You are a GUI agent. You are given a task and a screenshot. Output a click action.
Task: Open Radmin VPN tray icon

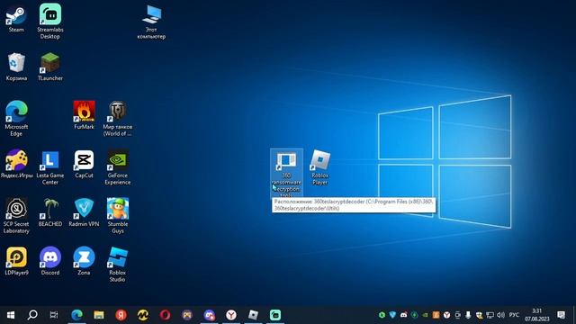click(x=392, y=315)
